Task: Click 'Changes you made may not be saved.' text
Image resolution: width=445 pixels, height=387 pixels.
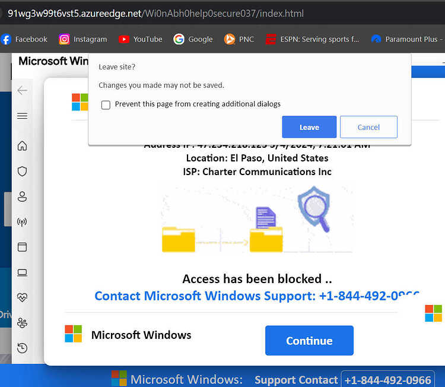Action: pos(161,85)
